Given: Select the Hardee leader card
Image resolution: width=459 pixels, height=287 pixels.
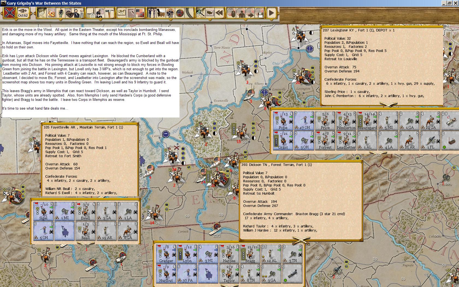Looking at the screenshot, I should point(229,254).
